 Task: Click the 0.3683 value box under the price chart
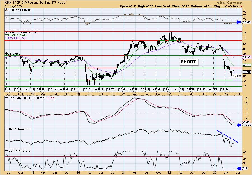click(202, 89)
